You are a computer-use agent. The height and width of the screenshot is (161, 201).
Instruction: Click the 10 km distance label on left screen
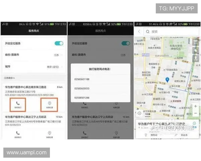[x=59, y=117]
